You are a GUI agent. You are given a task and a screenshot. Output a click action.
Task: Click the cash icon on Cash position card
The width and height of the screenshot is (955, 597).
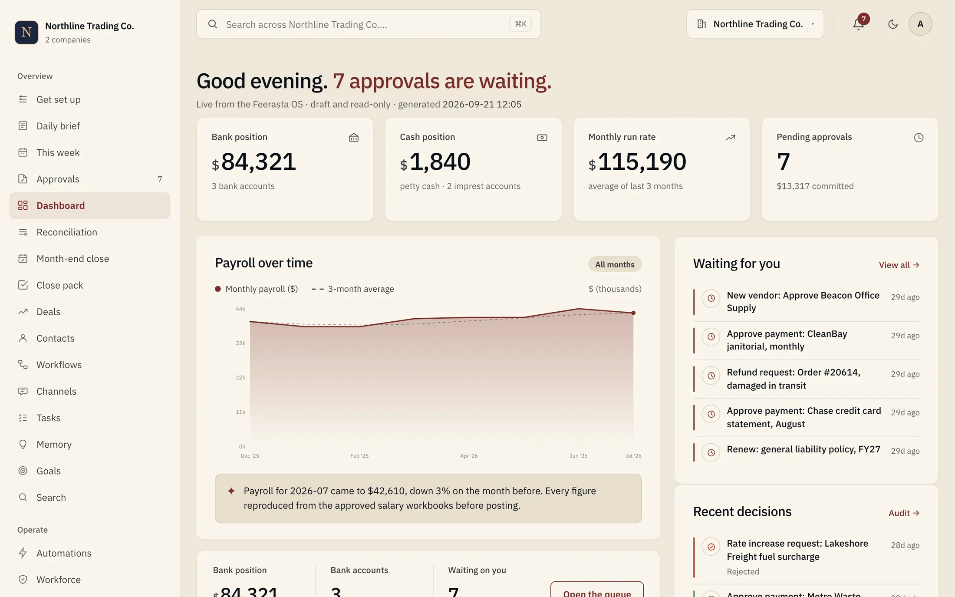tap(542, 138)
